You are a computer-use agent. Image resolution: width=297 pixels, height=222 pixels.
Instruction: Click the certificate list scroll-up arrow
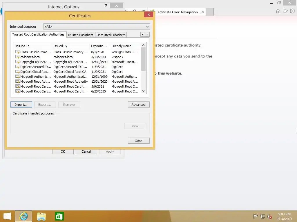point(143,45)
